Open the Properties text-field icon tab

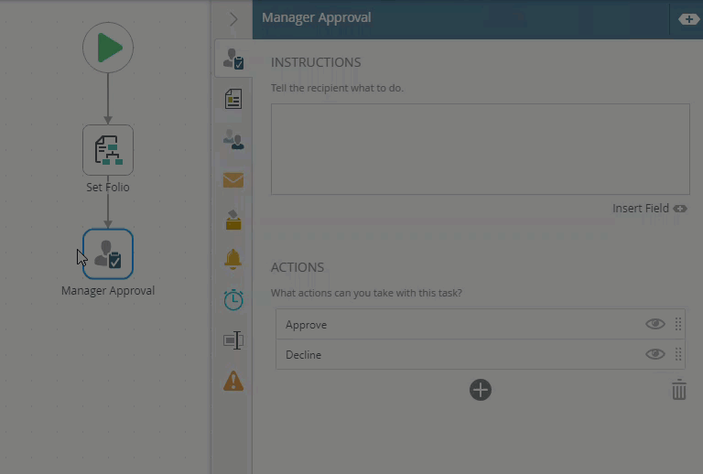(233, 340)
